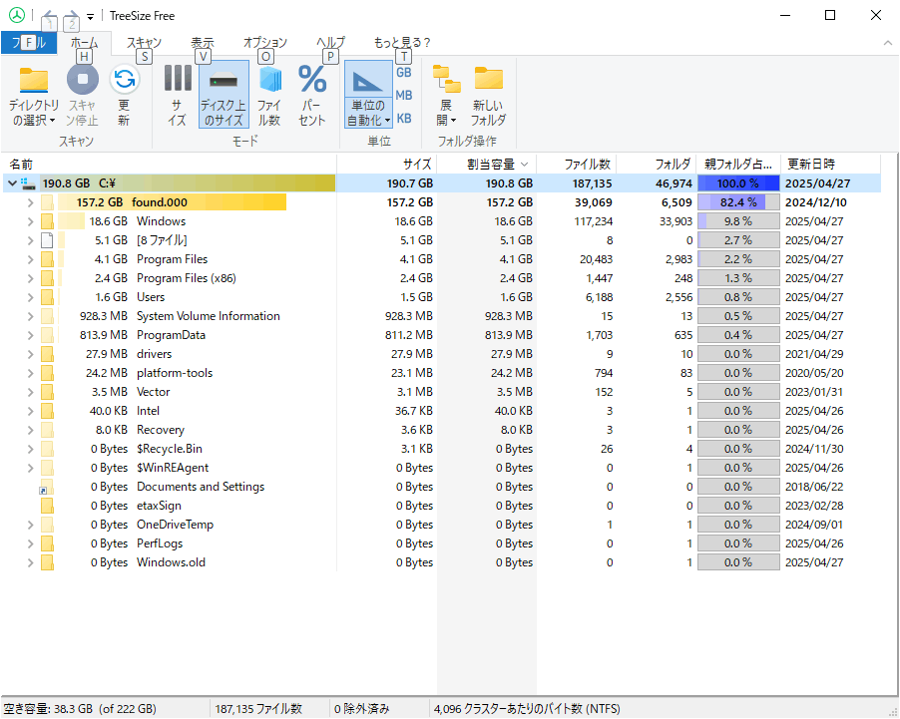Switch to the スキャン tab
The image size is (900, 719).
[x=144, y=43]
